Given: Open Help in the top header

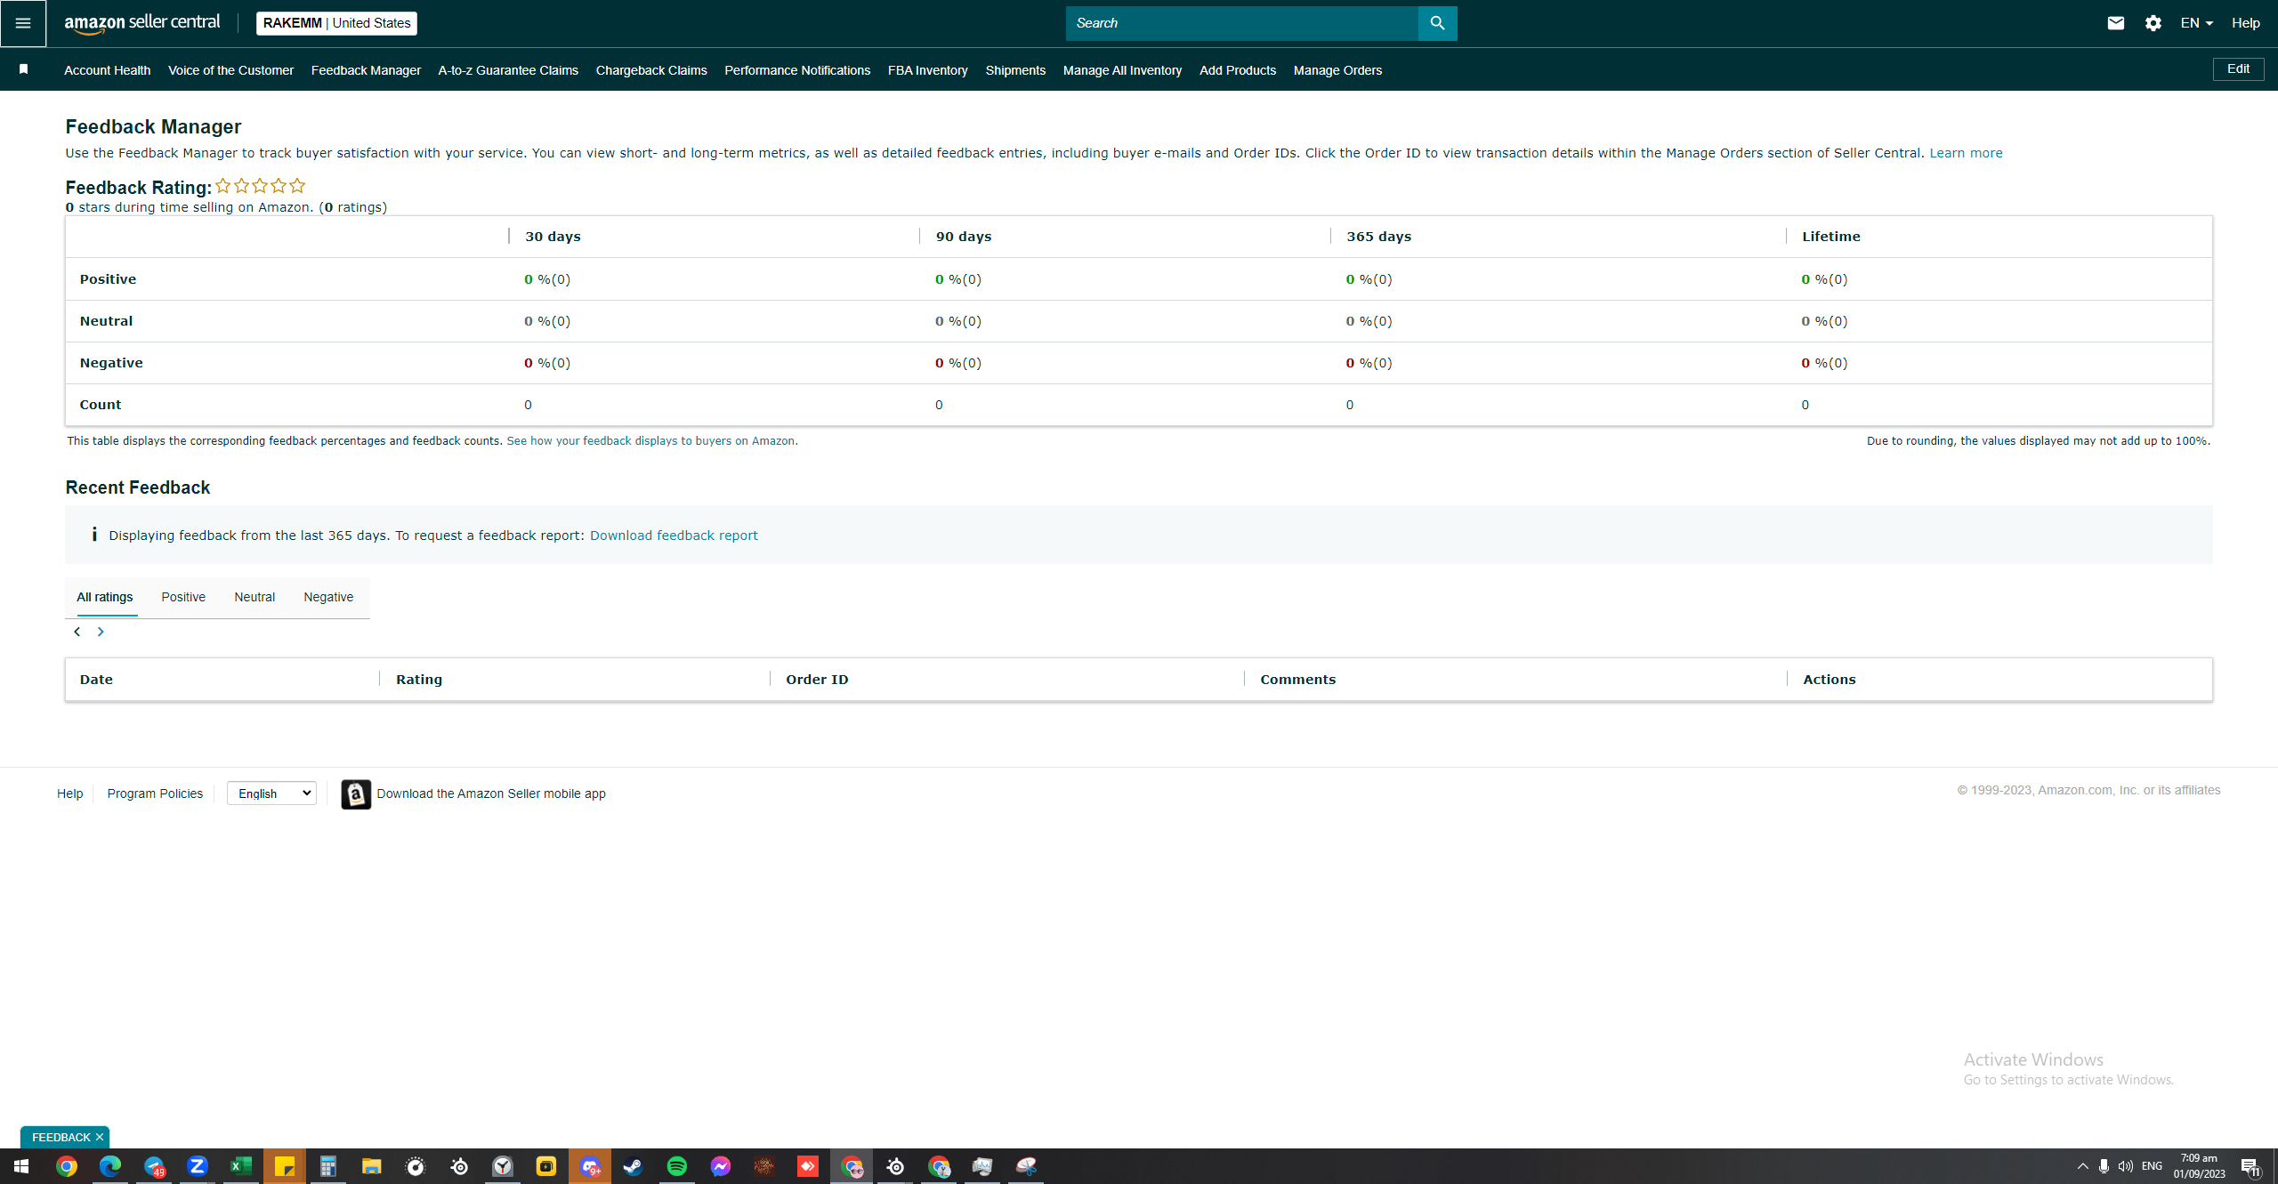Looking at the screenshot, I should click(2245, 23).
